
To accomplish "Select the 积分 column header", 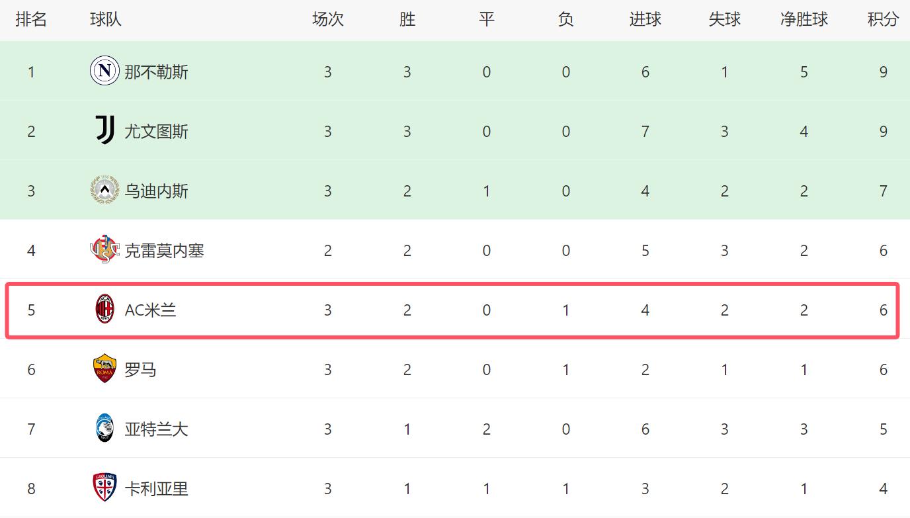I will coord(883,20).
